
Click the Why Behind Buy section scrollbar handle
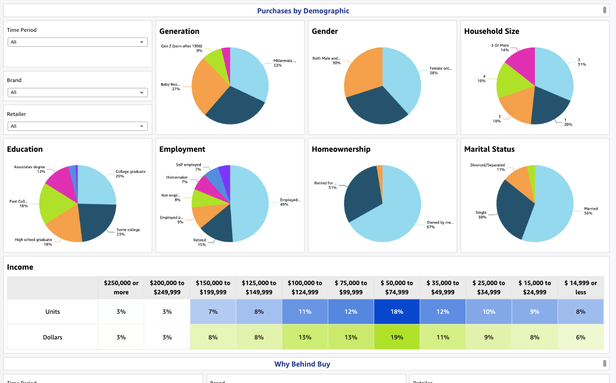pyautogui.click(x=605, y=364)
